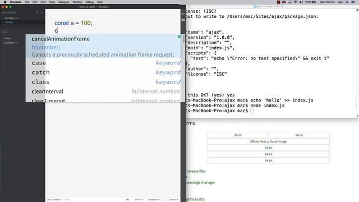Click the cursor position status text
This screenshot has height=202, width=359.
coord(54,200)
